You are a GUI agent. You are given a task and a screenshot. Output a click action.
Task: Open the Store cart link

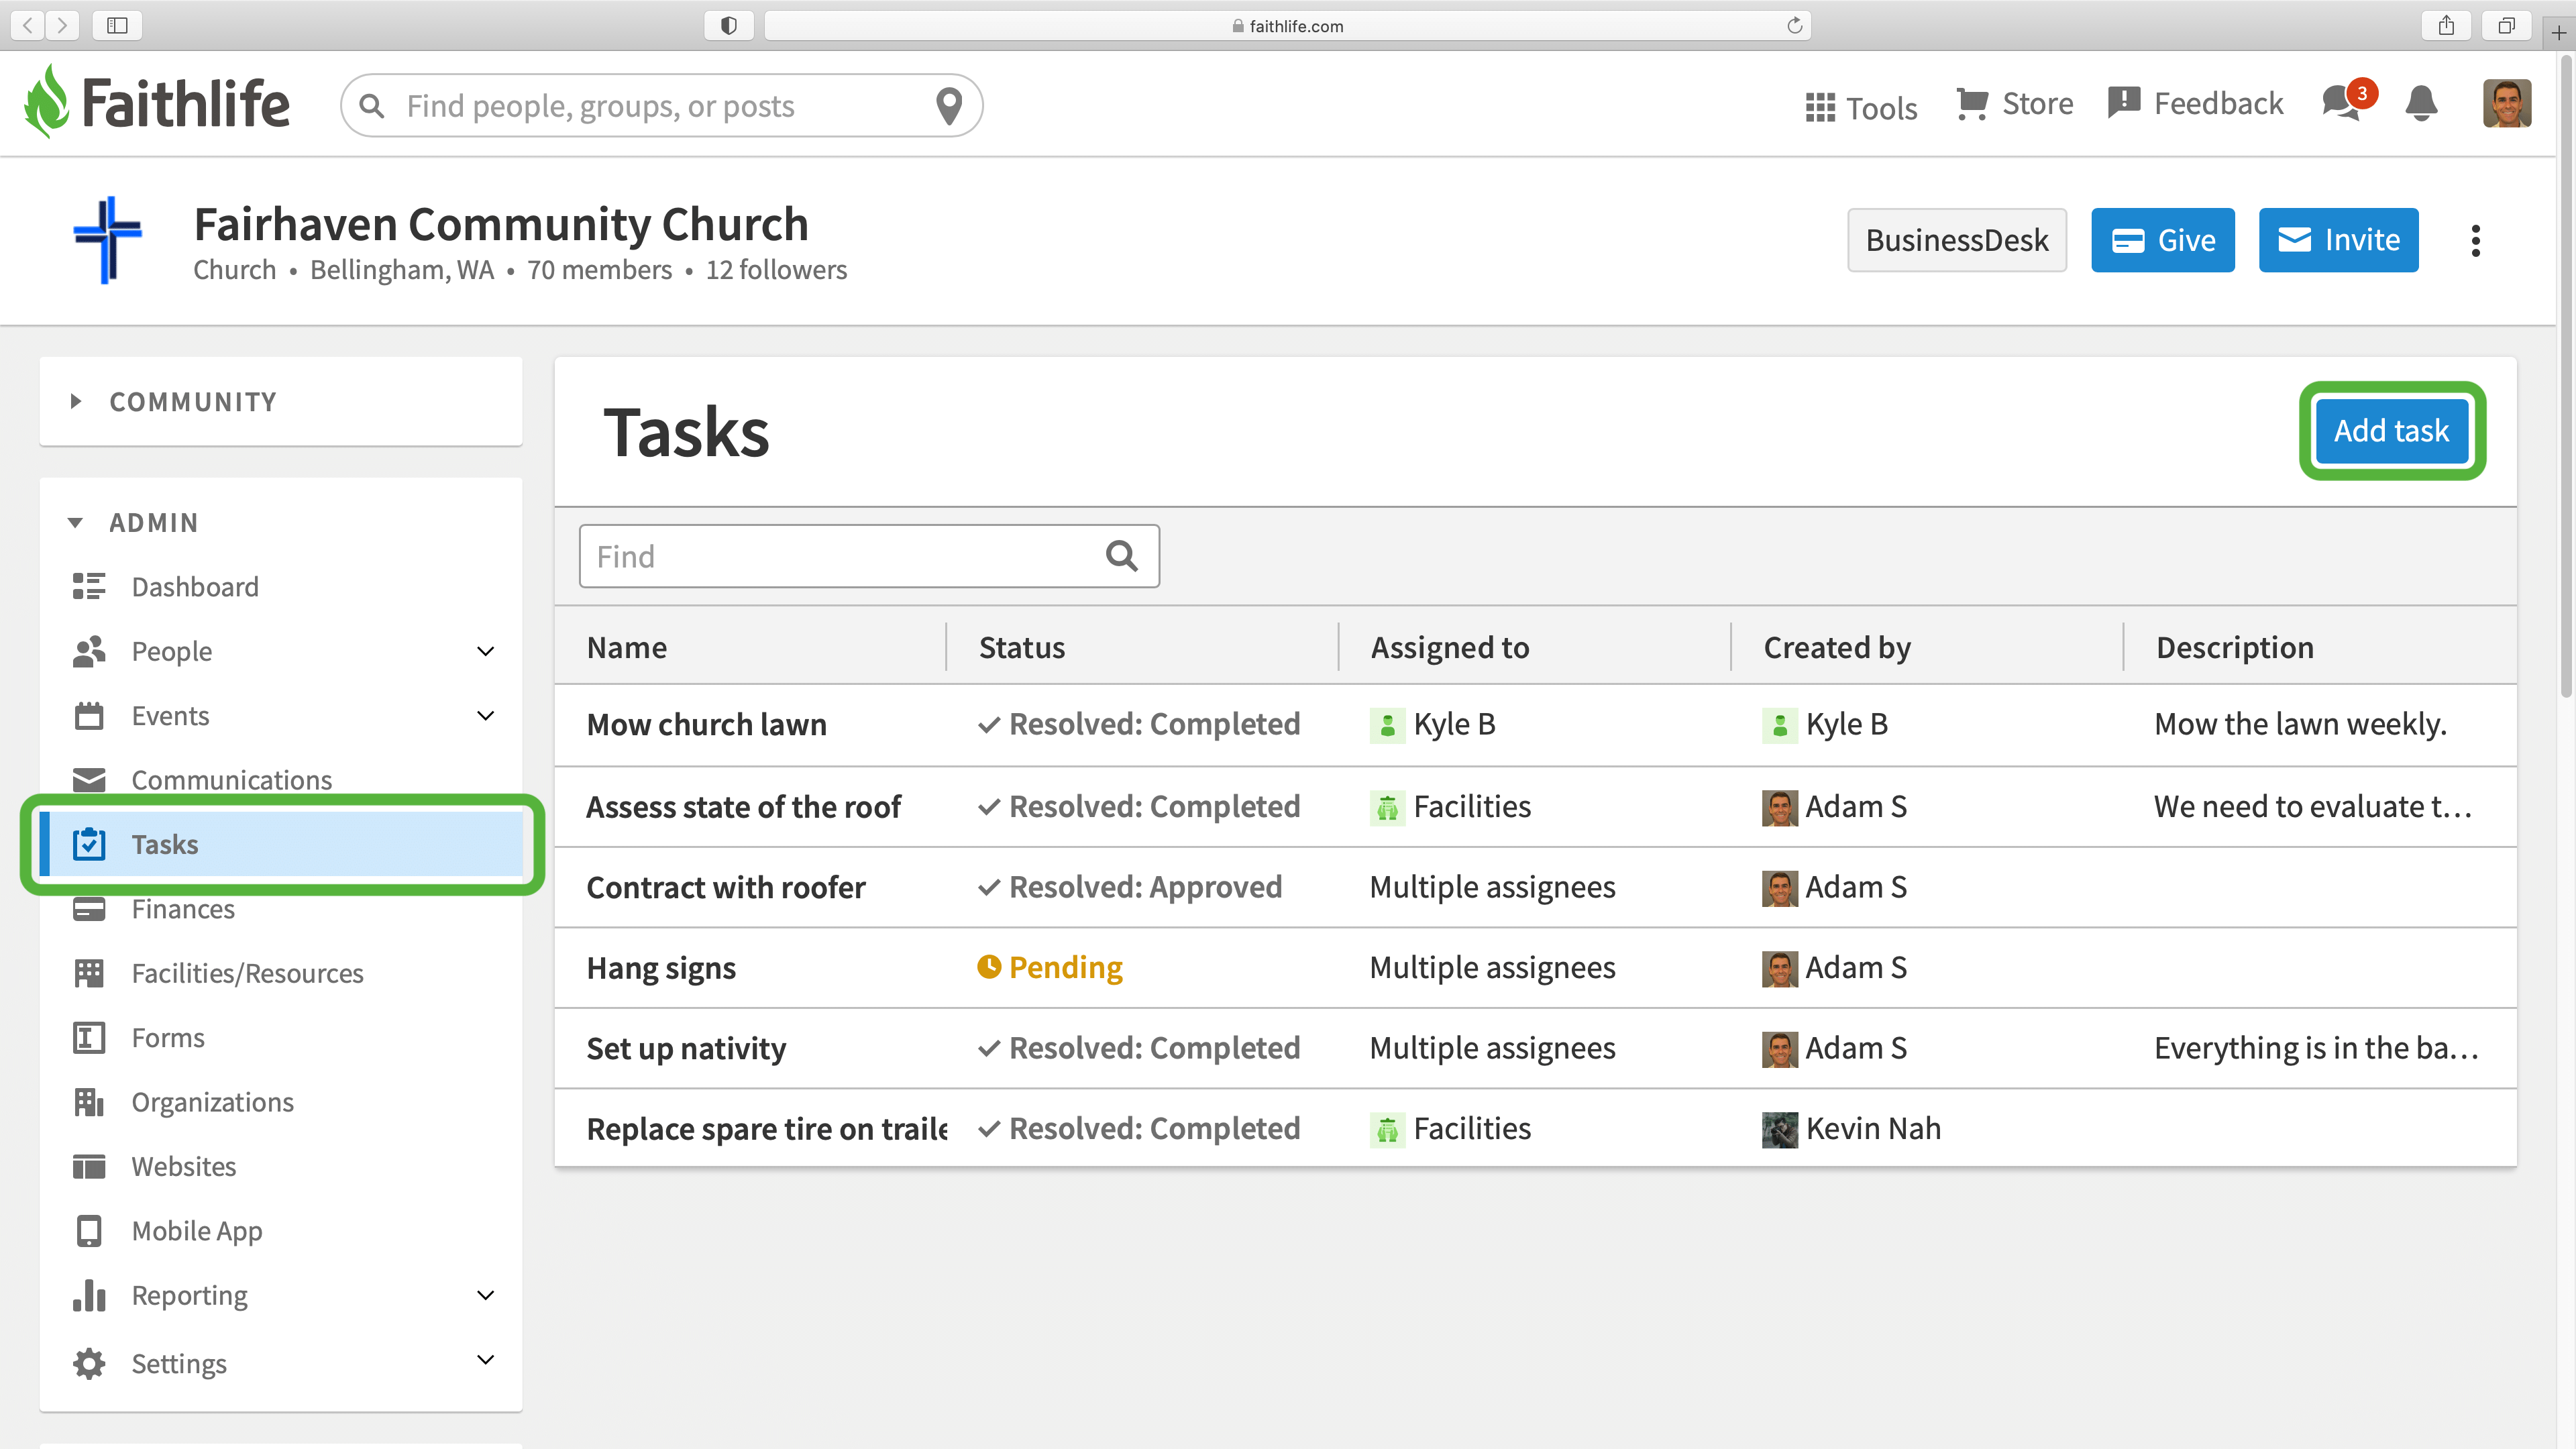(x=2014, y=104)
